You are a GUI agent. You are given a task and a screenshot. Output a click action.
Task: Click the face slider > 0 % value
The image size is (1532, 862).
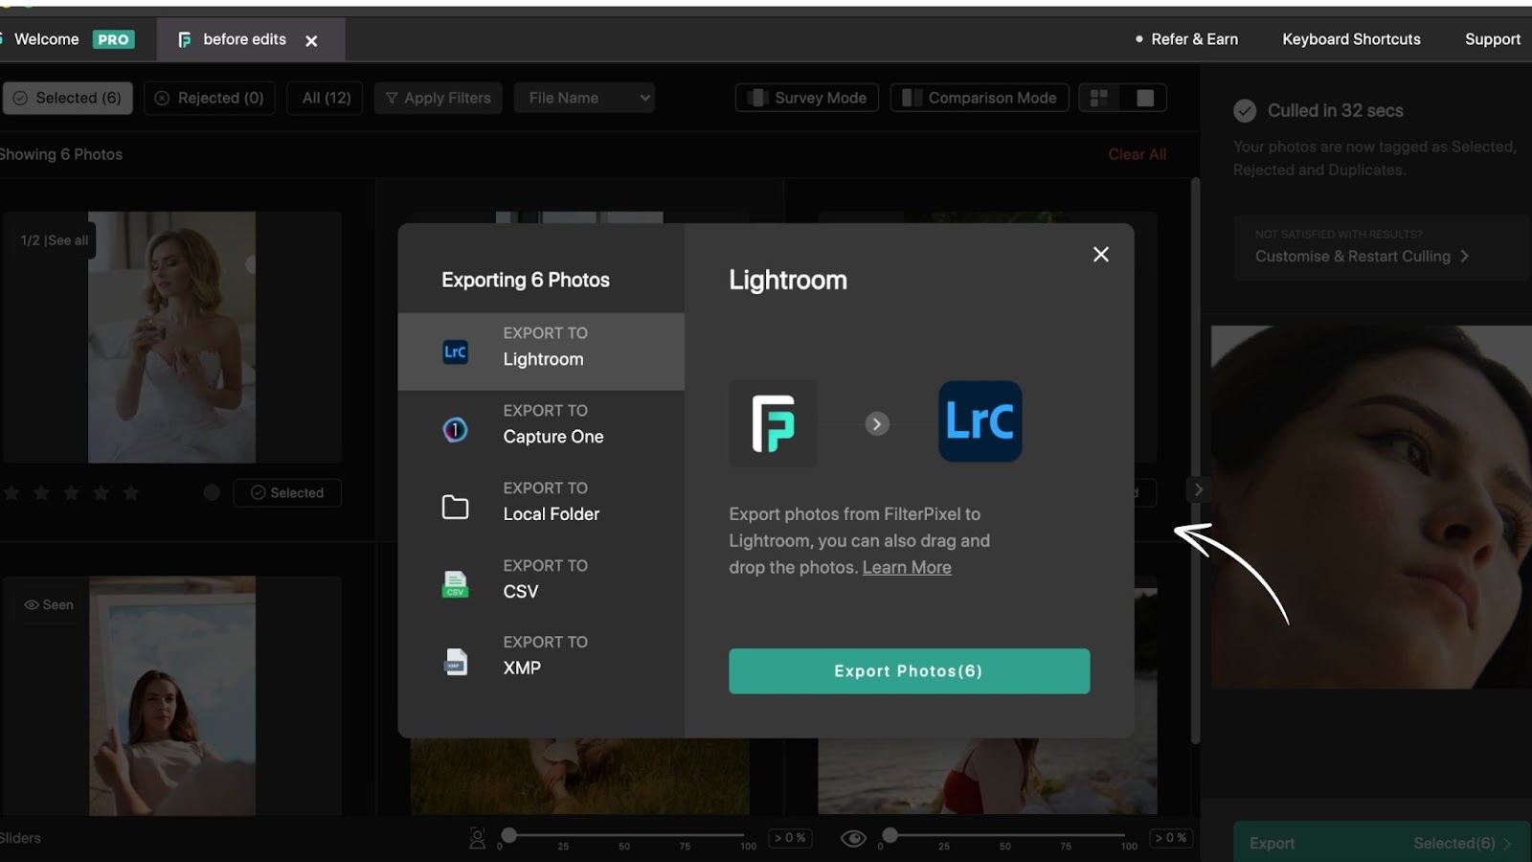tap(790, 838)
